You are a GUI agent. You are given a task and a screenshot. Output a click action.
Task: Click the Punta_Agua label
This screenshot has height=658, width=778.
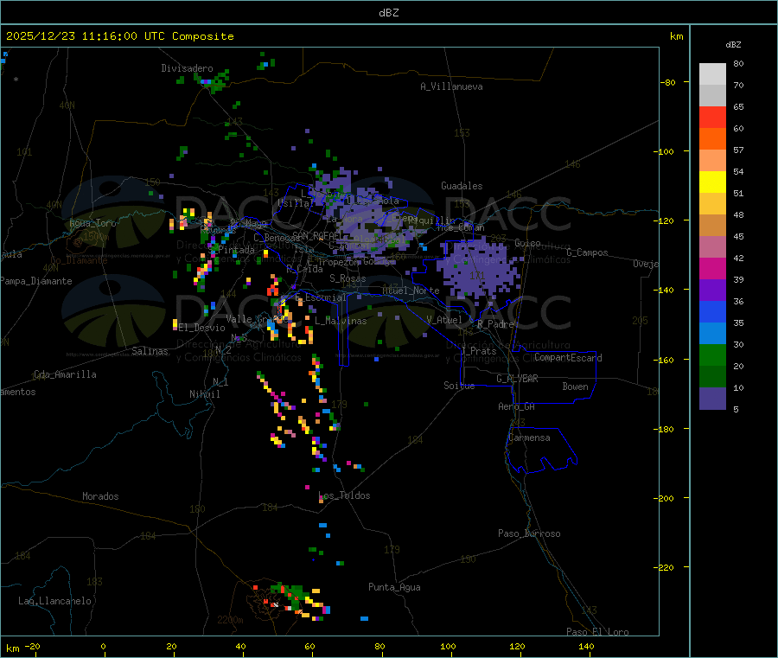tap(394, 587)
